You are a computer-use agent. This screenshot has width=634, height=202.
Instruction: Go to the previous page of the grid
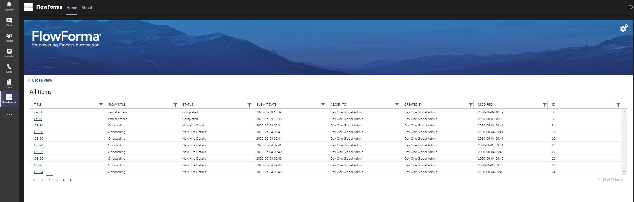click(42, 180)
